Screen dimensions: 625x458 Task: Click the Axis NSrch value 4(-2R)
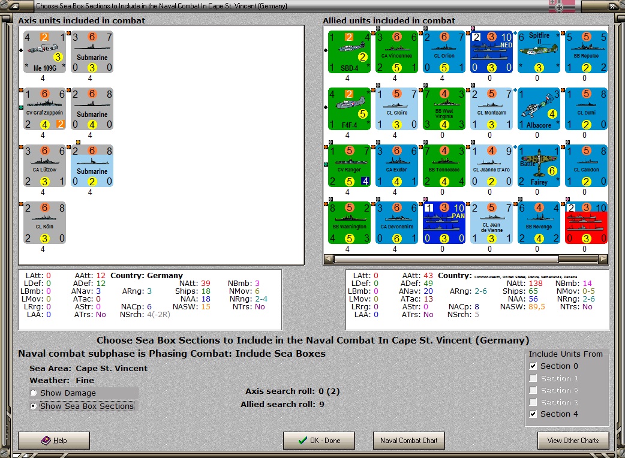(158, 315)
